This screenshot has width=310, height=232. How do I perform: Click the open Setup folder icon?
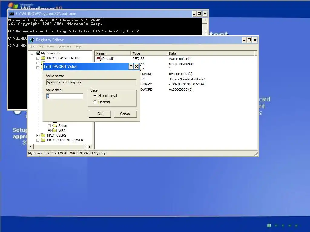[x=55, y=126]
